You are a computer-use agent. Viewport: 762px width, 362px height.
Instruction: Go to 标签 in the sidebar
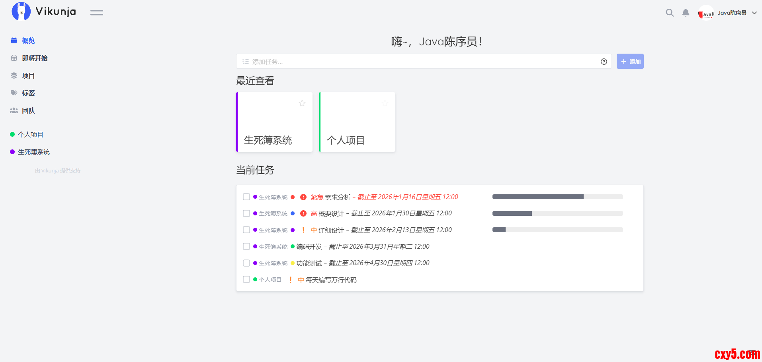click(28, 93)
